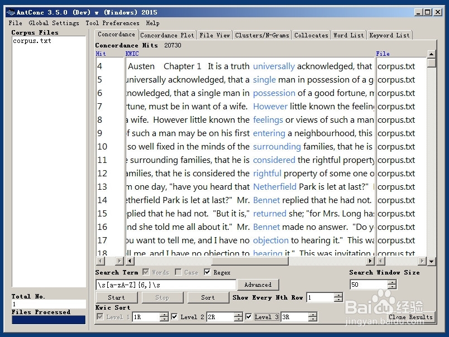Click vertical scrollbar down arrow

pos(431,261)
